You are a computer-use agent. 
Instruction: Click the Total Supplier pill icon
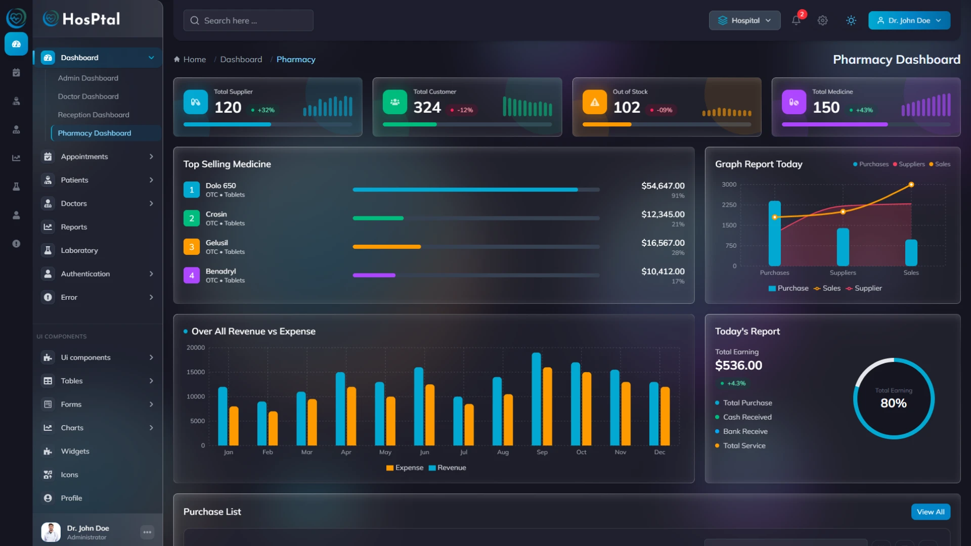[x=196, y=102]
